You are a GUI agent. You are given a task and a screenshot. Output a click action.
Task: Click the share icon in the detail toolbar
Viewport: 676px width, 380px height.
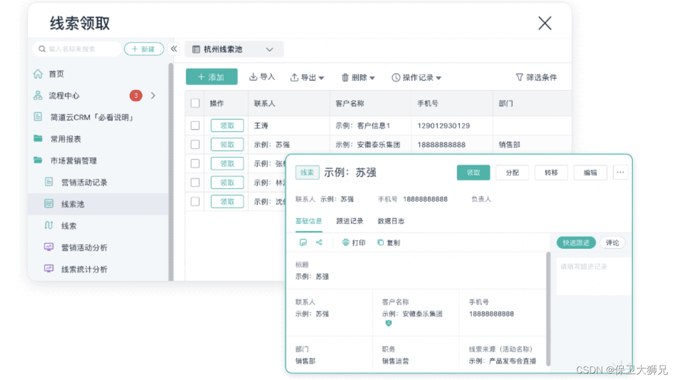pos(319,242)
